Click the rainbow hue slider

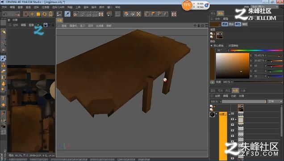pos(256,50)
